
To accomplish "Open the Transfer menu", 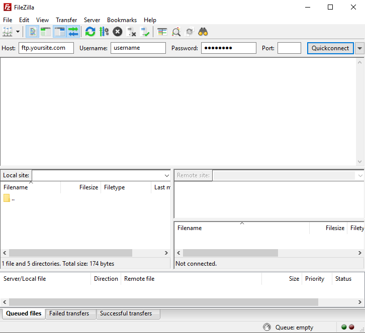I will click(x=66, y=20).
